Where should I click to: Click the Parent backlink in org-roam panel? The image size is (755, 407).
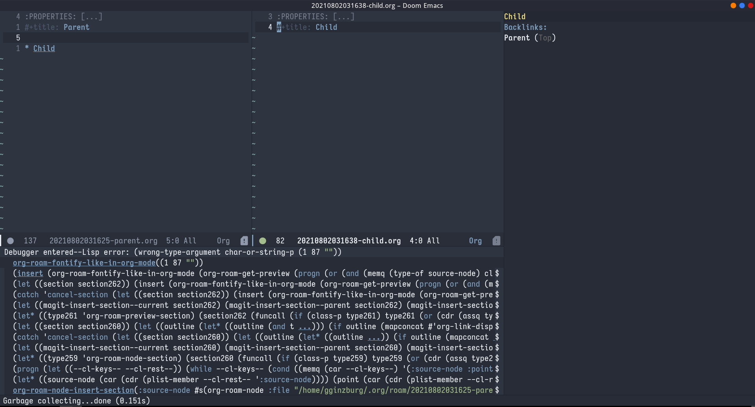click(517, 38)
